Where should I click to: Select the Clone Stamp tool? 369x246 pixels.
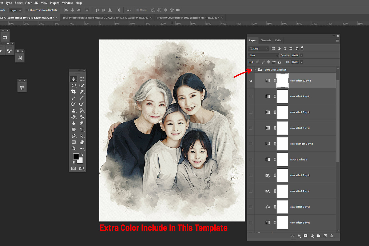73,111
